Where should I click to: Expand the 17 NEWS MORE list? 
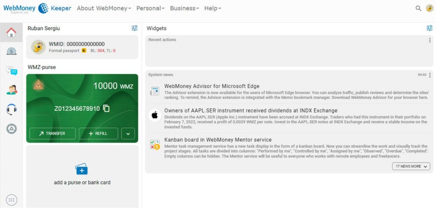411,166
